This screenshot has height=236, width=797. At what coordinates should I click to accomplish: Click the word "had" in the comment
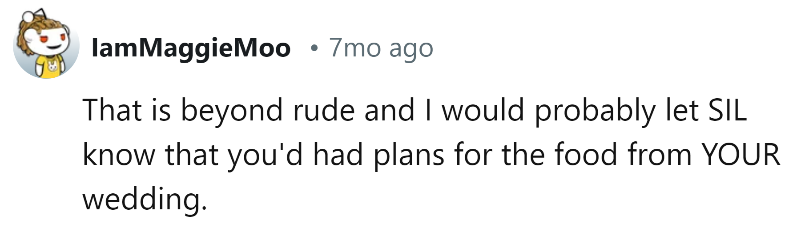(338, 155)
